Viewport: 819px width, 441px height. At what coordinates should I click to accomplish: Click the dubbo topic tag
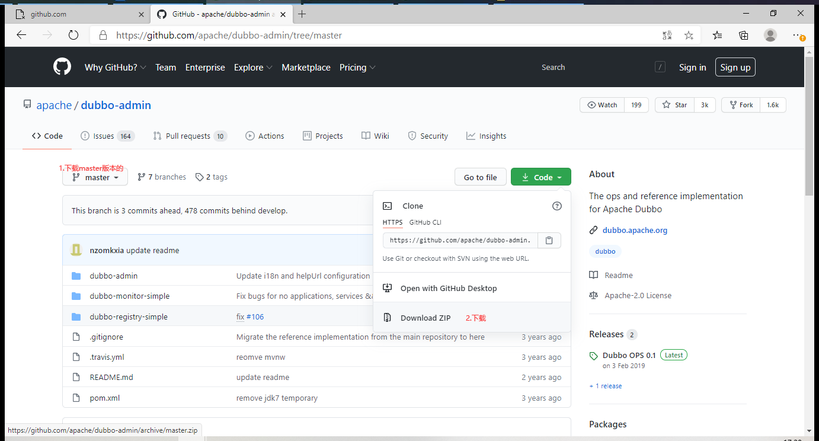(605, 251)
